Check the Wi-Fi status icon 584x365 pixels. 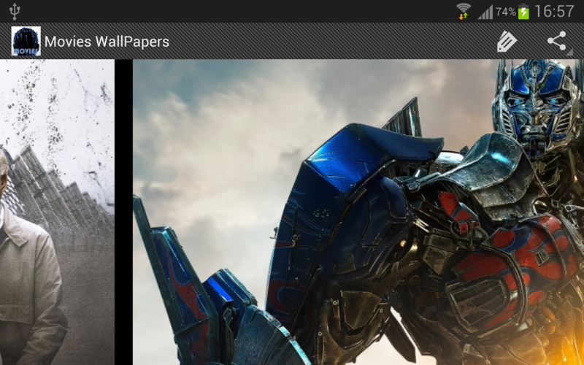(x=464, y=11)
